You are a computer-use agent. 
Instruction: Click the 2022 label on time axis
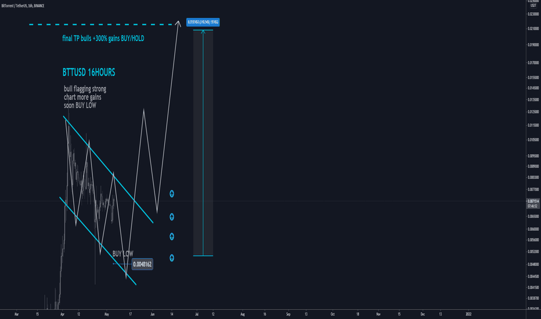[468, 314]
